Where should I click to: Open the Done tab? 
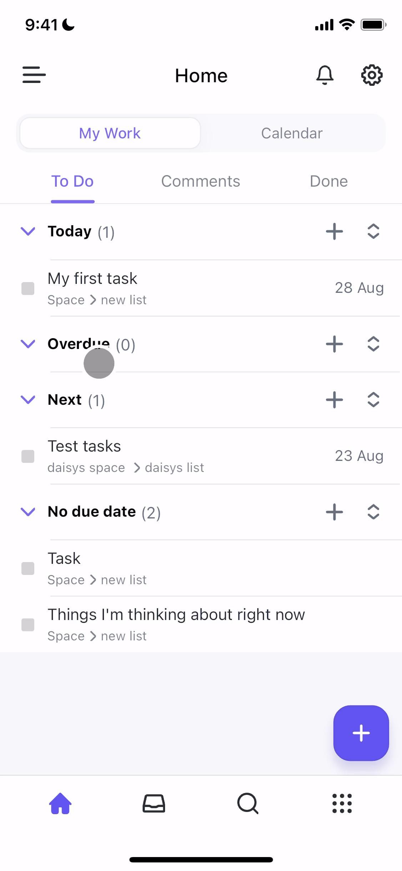pyautogui.click(x=328, y=181)
